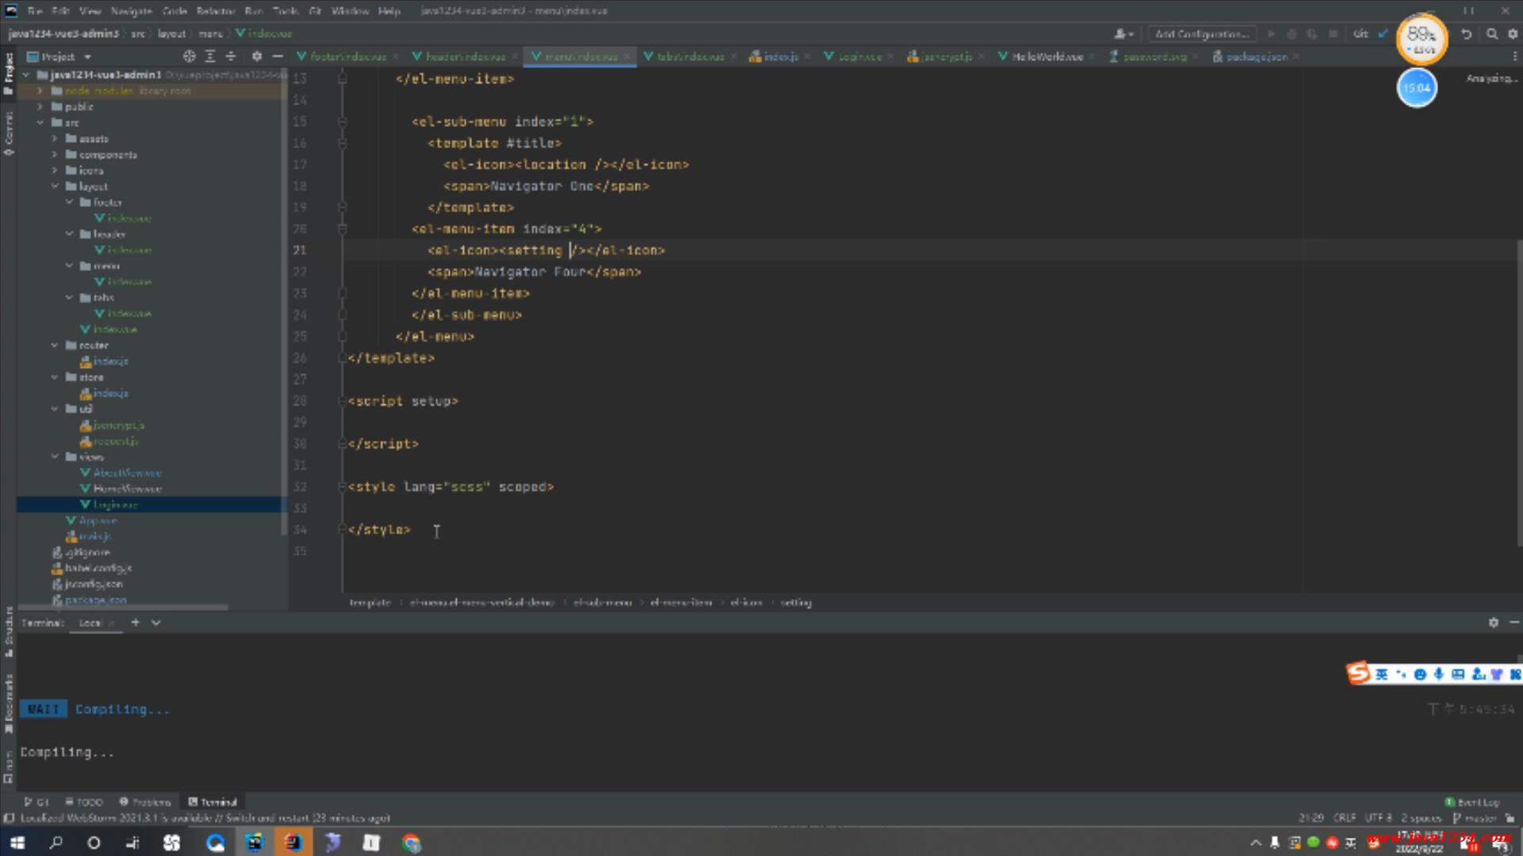The width and height of the screenshot is (1523, 856).
Task: Collapse the router folder
Action: tap(55, 345)
